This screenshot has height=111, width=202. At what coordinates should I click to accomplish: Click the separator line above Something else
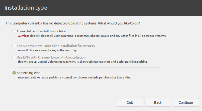(89, 67)
